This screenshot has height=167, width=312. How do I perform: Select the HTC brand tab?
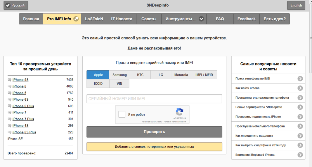(140, 75)
